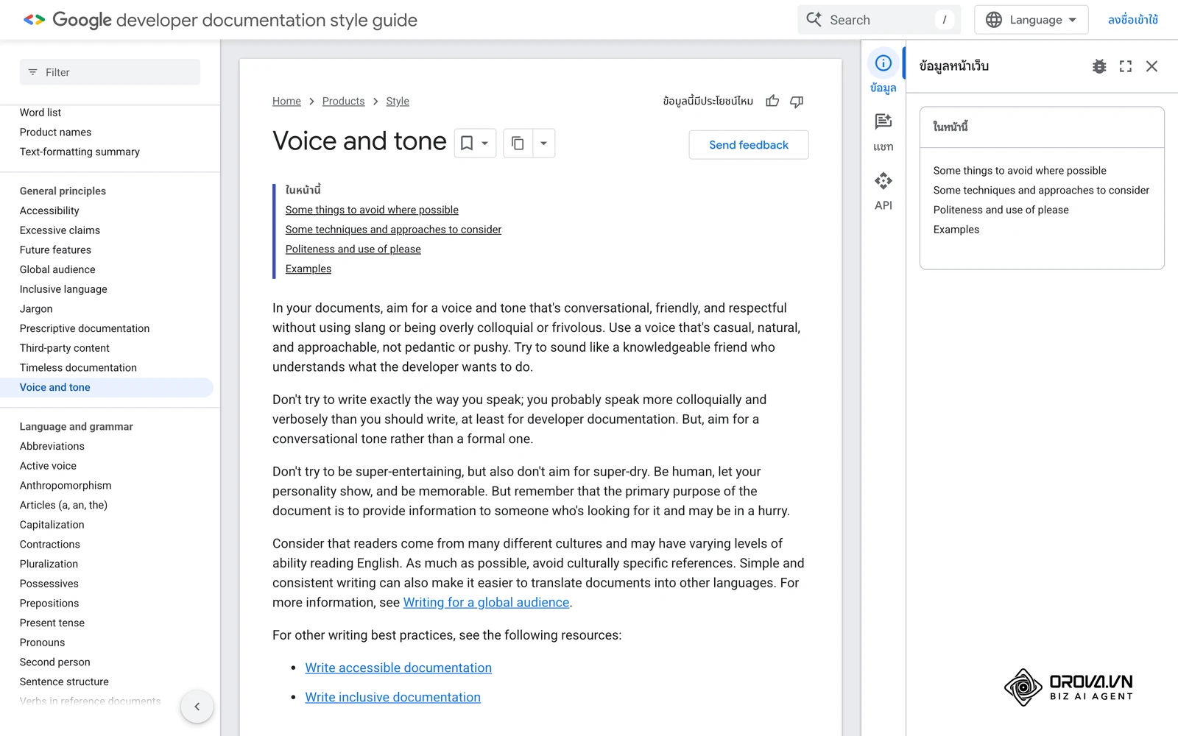Open the Home breadcrumb link
This screenshot has width=1178, height=736.
click(286, 101)
